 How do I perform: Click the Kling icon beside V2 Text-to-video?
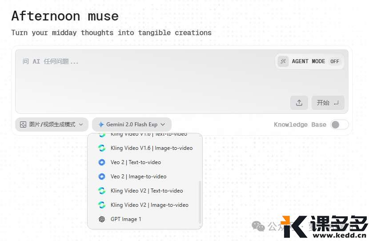[x=102, y=191]
